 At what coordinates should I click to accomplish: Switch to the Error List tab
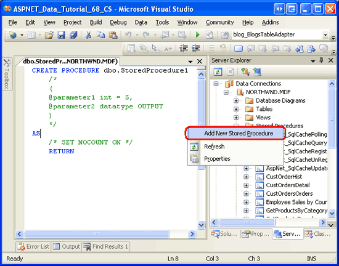pos(33,246)
